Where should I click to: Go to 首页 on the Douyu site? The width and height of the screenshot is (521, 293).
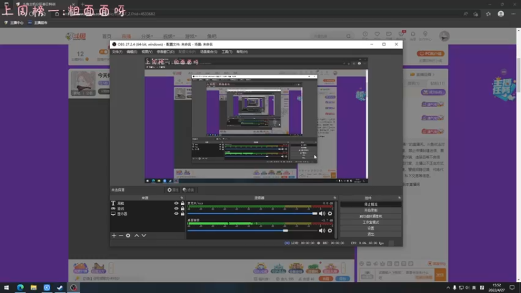pyautogui.click(x=107, y=36)
